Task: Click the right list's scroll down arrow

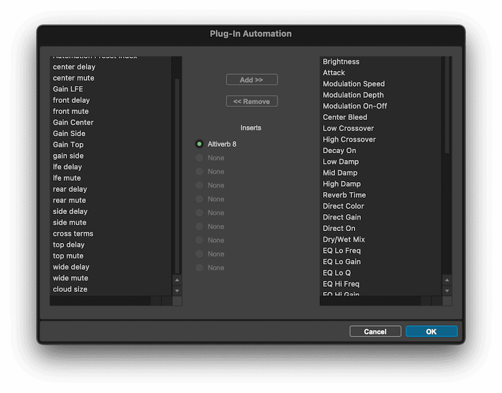Action: (x=447, y=291)
